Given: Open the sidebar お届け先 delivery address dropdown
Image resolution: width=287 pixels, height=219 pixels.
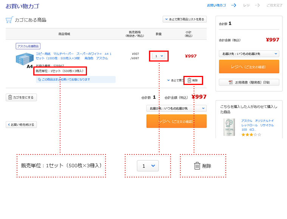Looking at the screenshot, I should [x=249, y=54].
